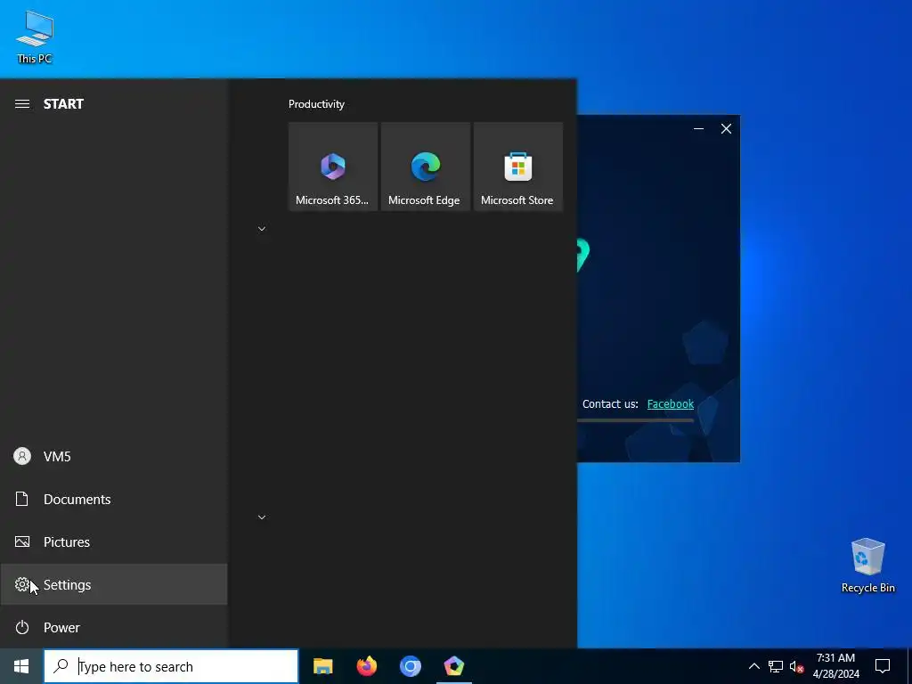912x684 pixels.
Task: Open the VM5 user account menu
Action: tap(113, 457)
